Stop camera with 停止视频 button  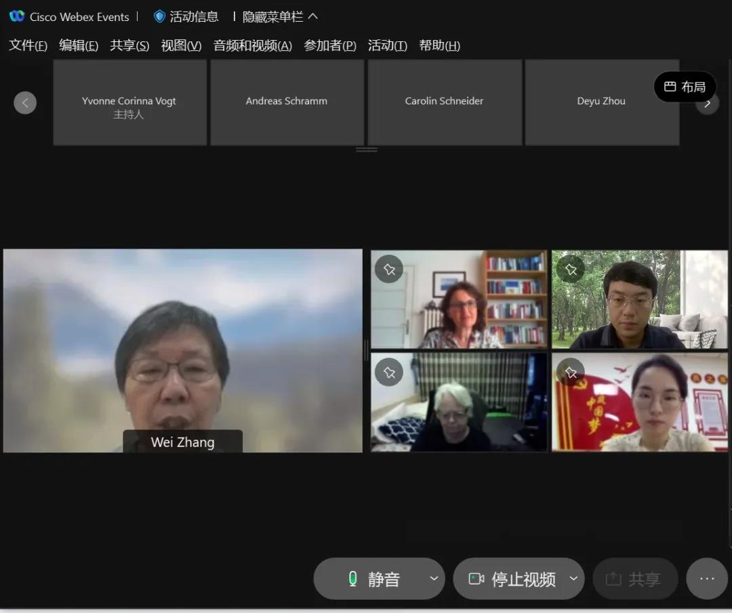(x=512, y=579)
